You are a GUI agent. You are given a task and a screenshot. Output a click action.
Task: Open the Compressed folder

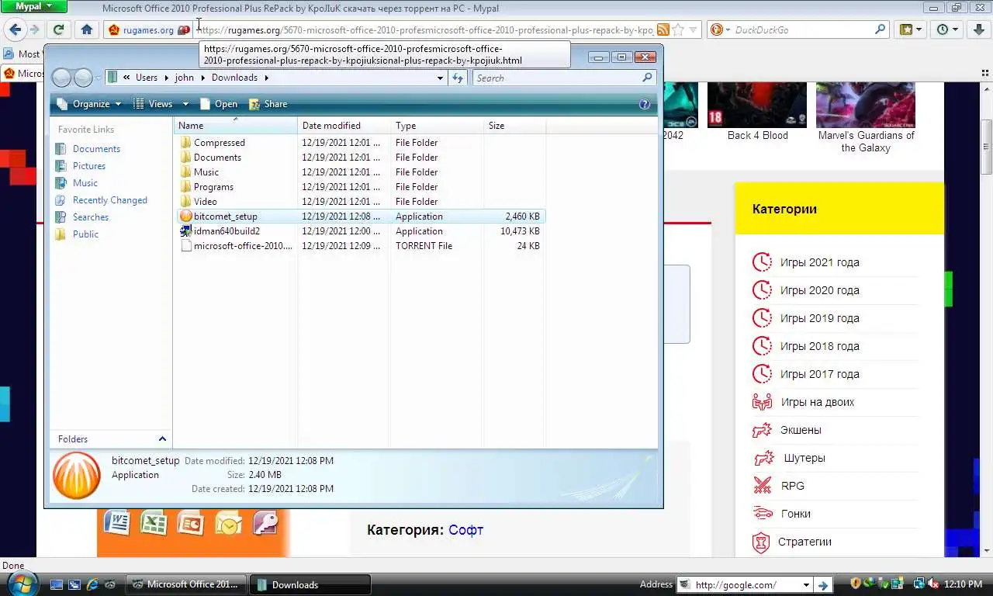(x=219, y=143)
